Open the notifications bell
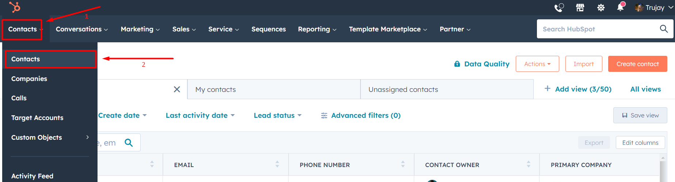675x182 pixels. (x=621, y=7)
